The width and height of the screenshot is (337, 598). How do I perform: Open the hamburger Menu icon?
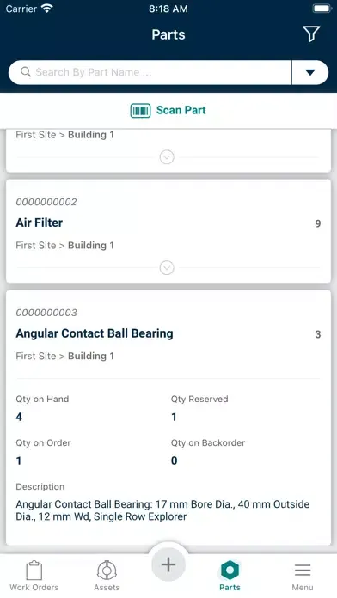coord(303,571)
